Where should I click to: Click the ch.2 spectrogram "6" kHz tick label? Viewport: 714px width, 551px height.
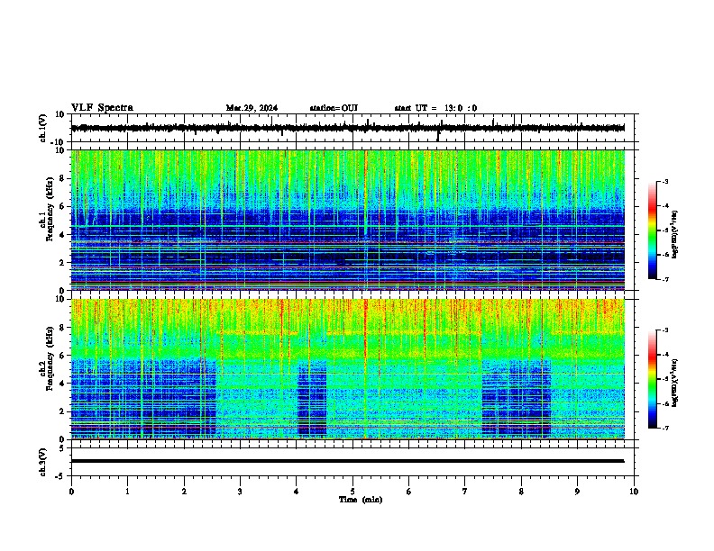click(63, 355)
